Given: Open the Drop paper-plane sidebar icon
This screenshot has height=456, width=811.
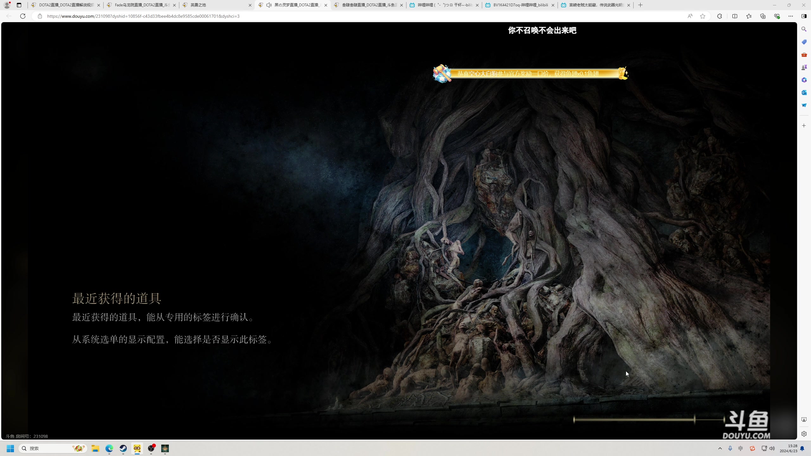Looking at the screenshot, I should tap(804, 105).
